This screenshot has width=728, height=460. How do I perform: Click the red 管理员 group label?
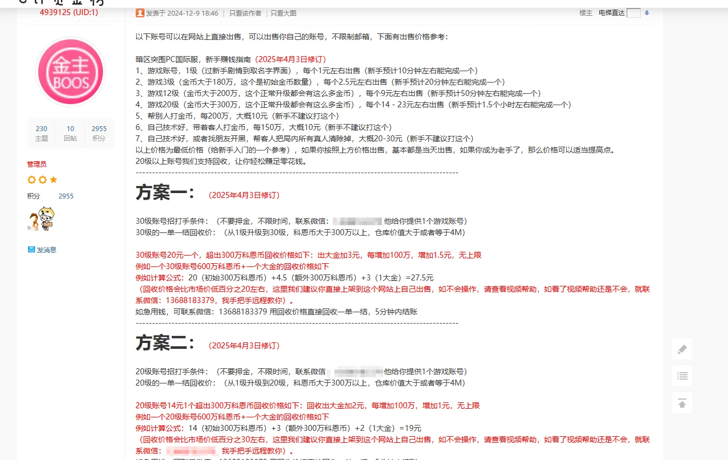[x=37, y=164]
